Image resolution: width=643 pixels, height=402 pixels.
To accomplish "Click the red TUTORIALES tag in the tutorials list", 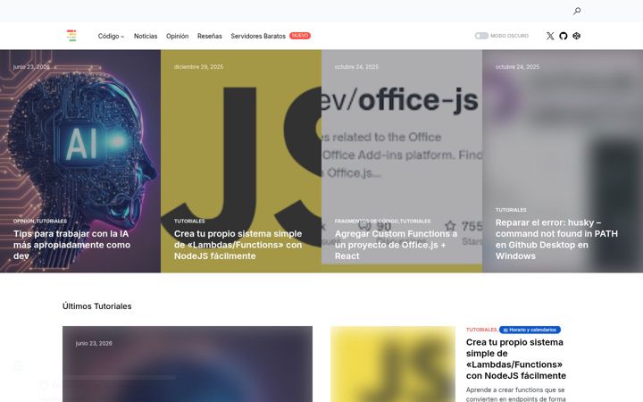I will coord(481,330).
